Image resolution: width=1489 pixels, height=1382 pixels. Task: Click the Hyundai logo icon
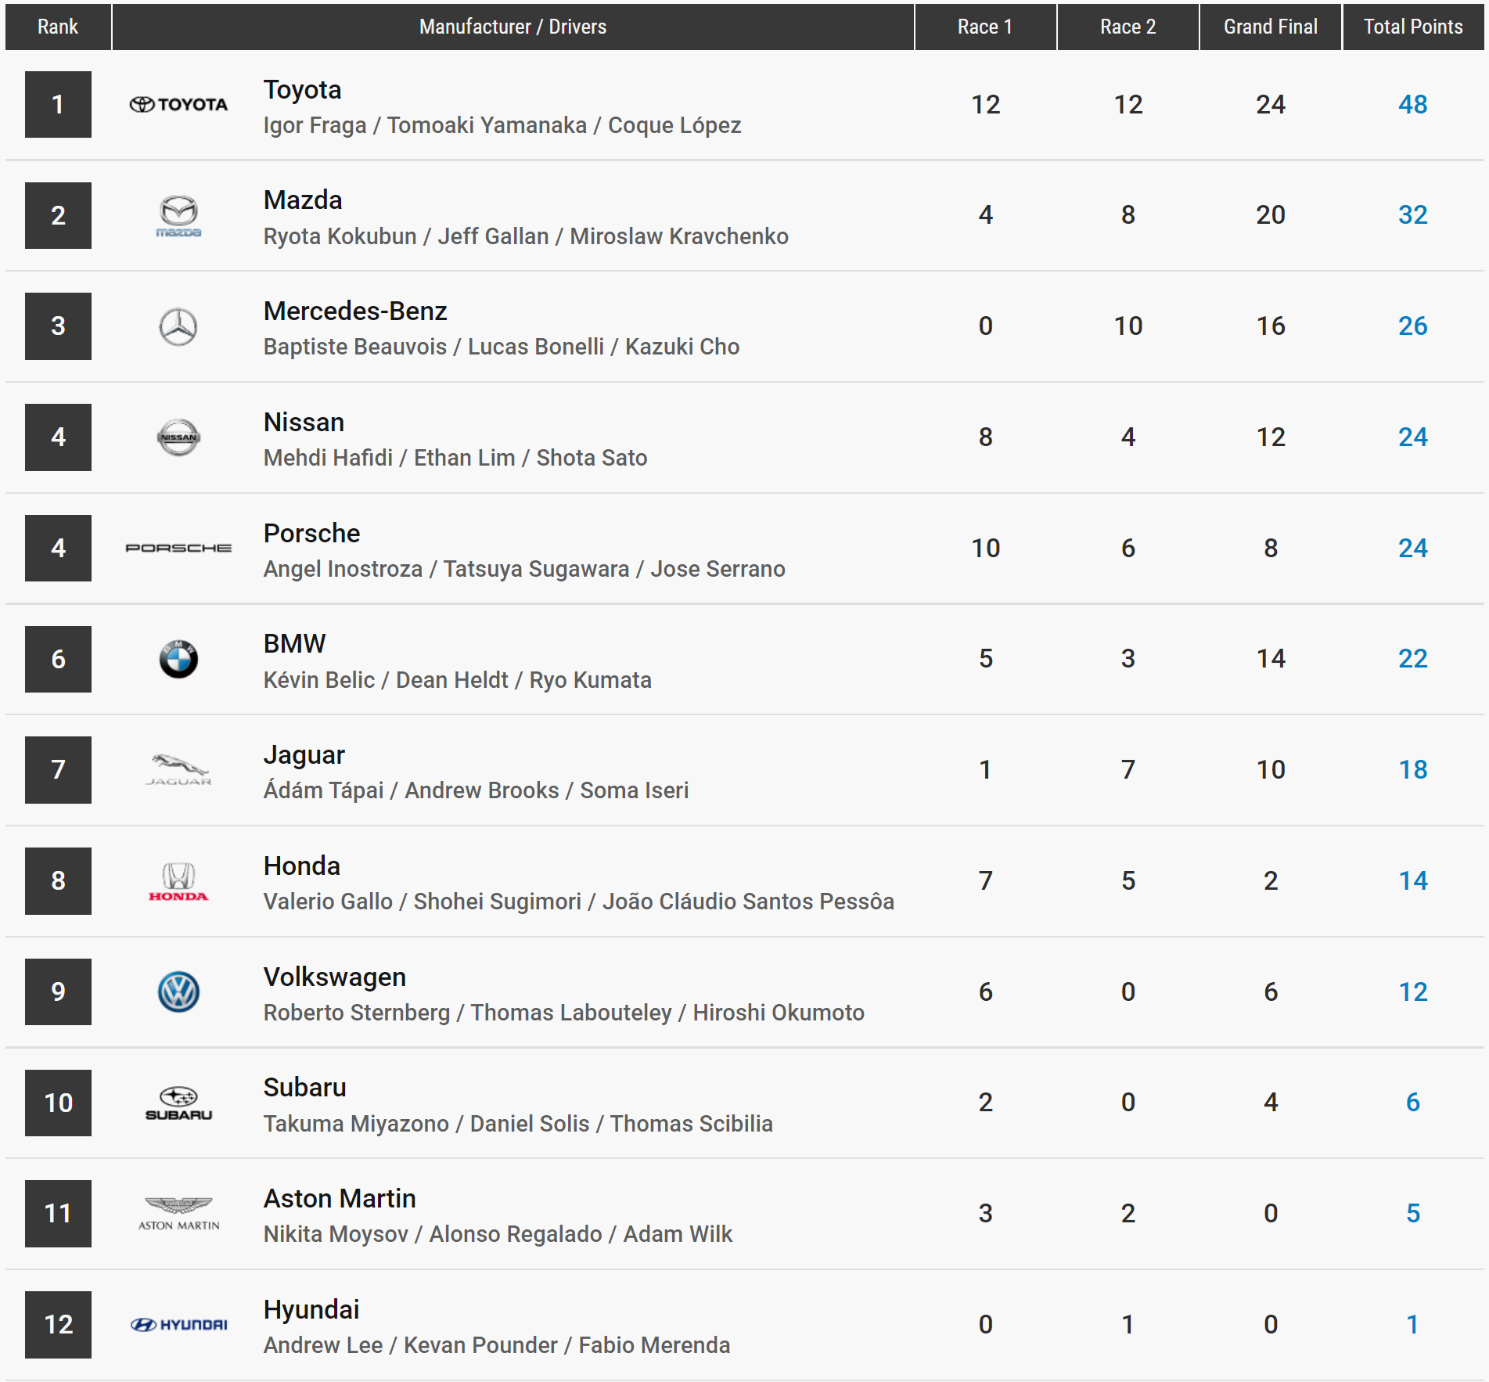[178, 1324]
